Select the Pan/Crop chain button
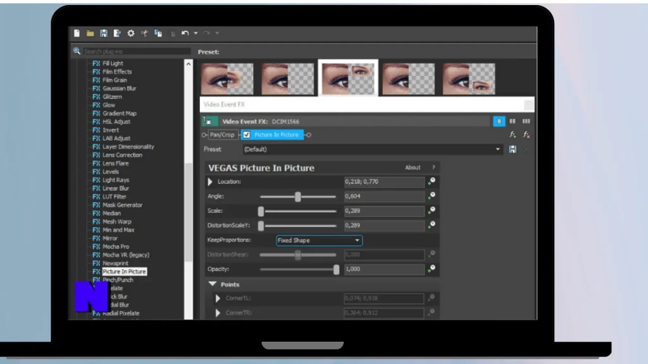The image size is (648, 364). click(222, 135)
